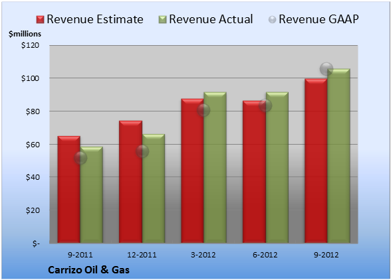Click the GAAP marker for 12-2011
The height and width of the screenshot is (280, 391).
tap(142, 151)
